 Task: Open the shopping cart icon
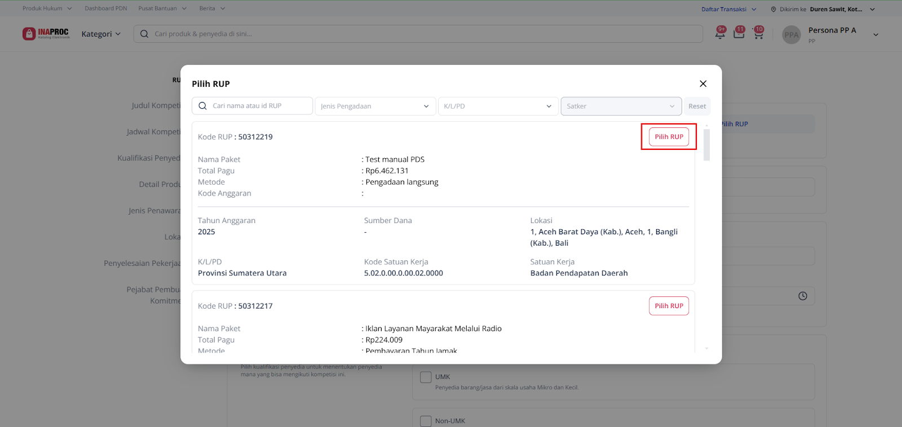pyautogui.click(x=758, y=34)
